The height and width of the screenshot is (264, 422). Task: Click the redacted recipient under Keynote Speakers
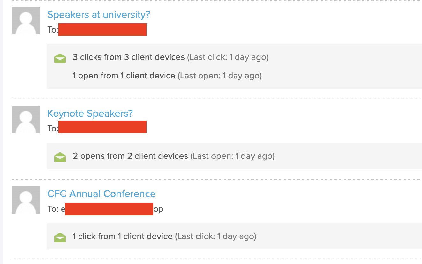tap(102, 127)
